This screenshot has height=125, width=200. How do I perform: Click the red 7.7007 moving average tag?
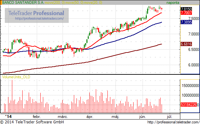[186, 13]
